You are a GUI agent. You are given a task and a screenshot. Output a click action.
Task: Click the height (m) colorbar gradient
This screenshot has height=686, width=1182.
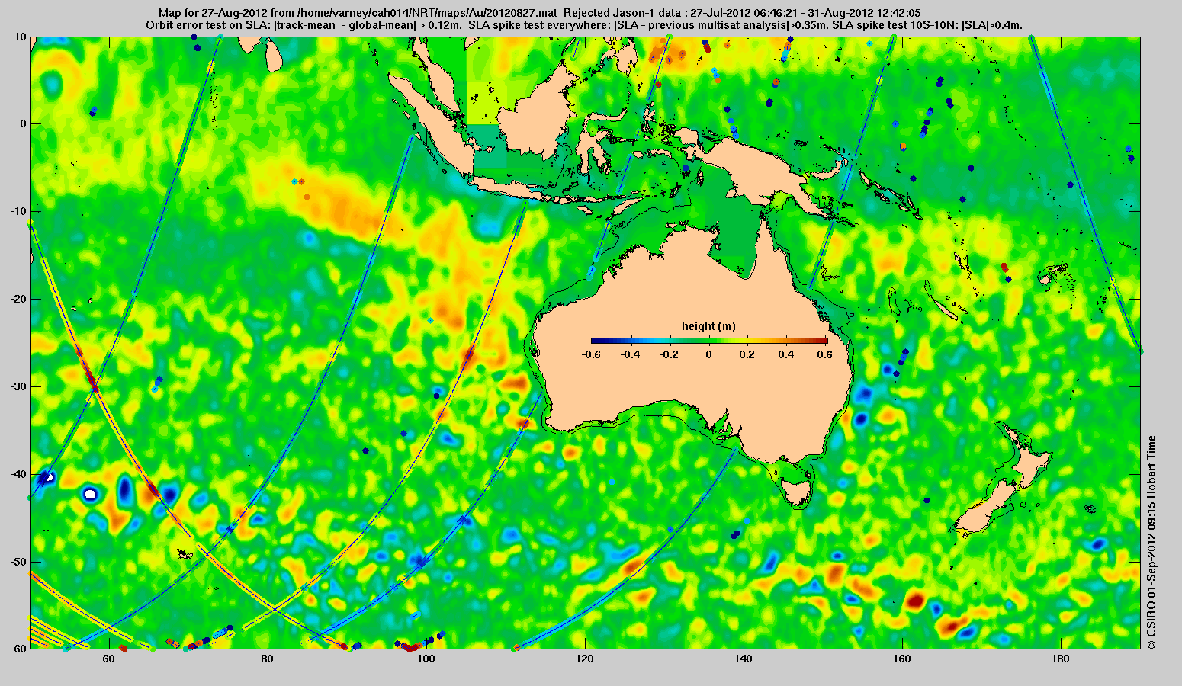[708, 340]
